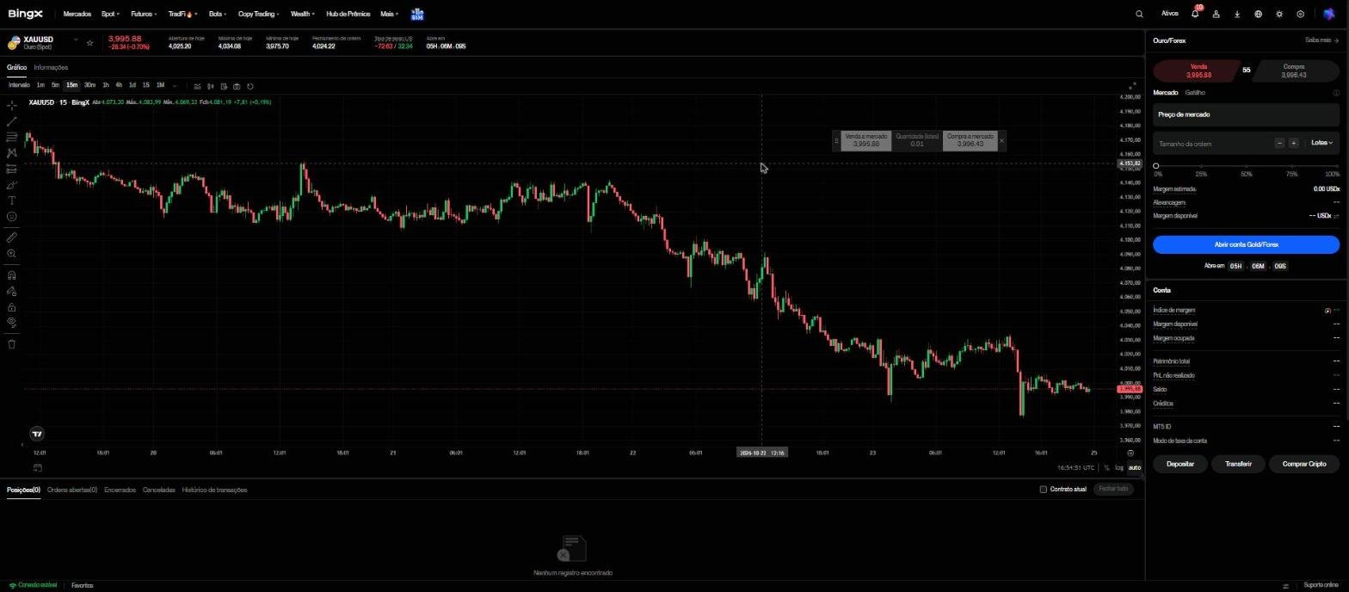This screenshot has height=592, width=1349.
Task: Select the 1h chart interval
Action: click(x=105, y=85)
